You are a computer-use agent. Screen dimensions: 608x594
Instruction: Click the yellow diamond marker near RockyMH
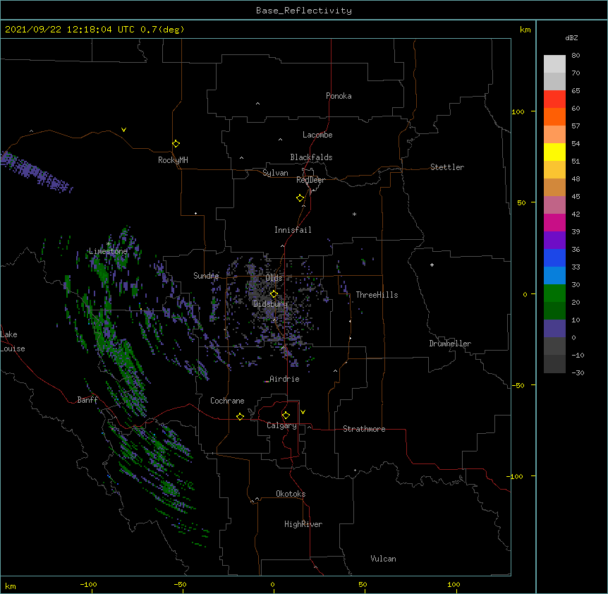tap(176, 144)
